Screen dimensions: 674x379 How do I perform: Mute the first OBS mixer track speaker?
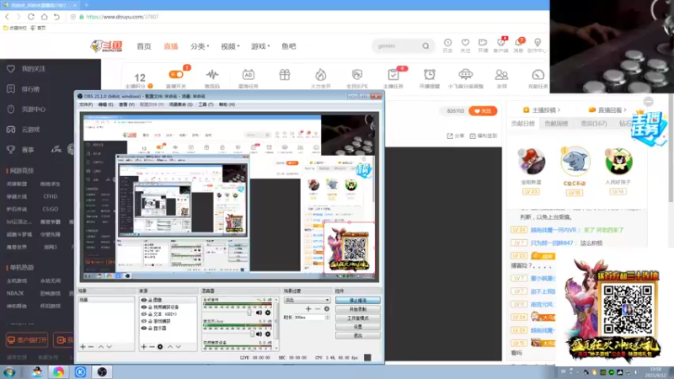[259, 312]
